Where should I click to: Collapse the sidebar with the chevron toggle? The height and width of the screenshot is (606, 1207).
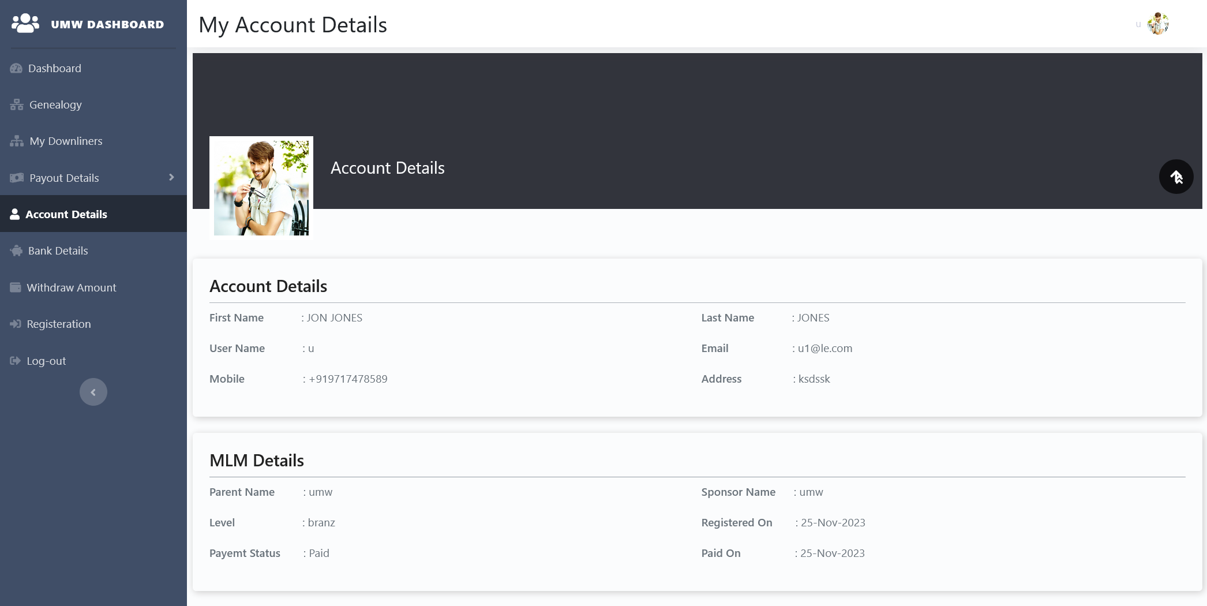pyautogui.click(x=93, y=392)
